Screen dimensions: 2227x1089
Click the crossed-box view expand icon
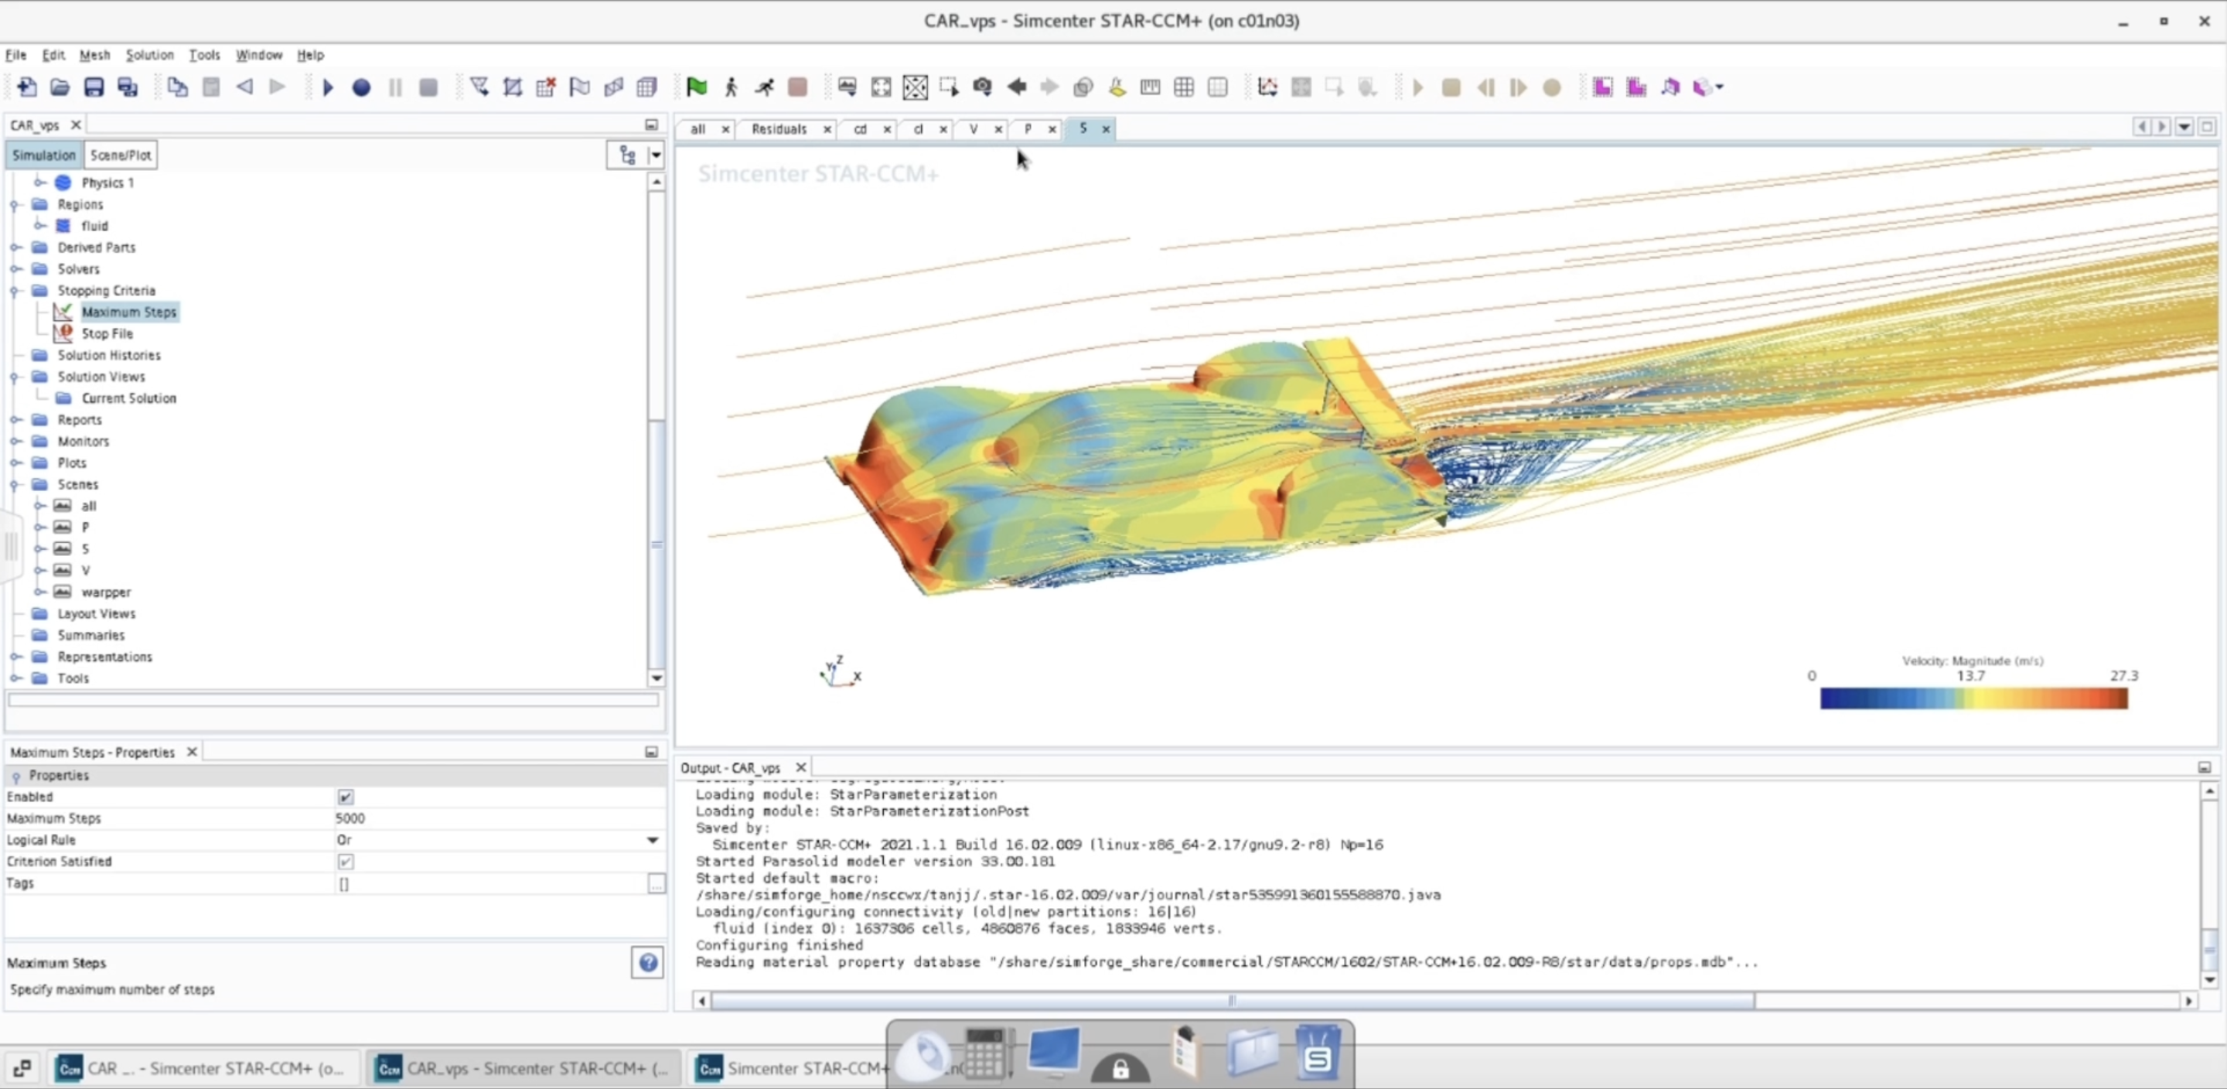[x=915, y=87]
